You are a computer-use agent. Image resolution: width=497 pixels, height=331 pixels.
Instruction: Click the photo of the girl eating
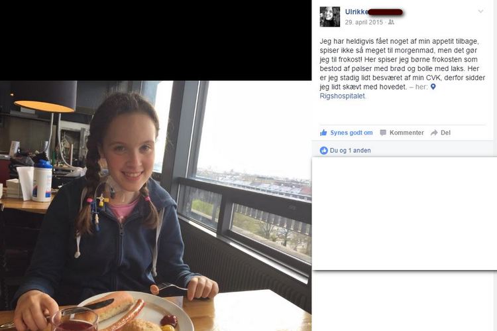pos(156,206)
